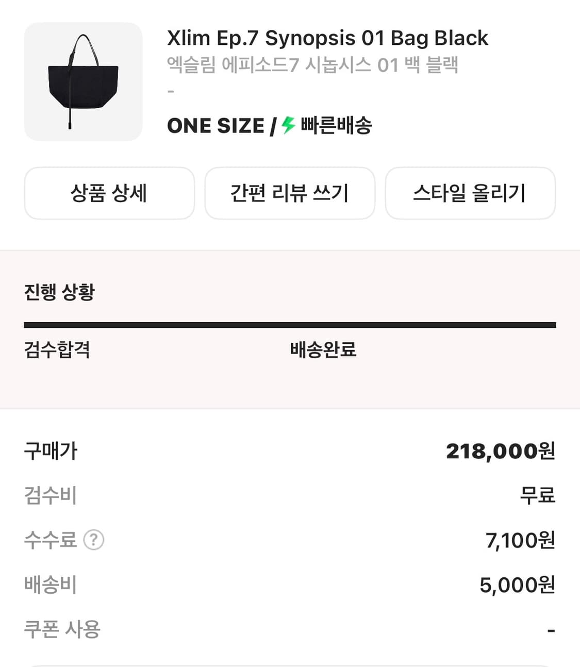
Task: Open the black bag product thumbnail
Action: coord(83,81)
